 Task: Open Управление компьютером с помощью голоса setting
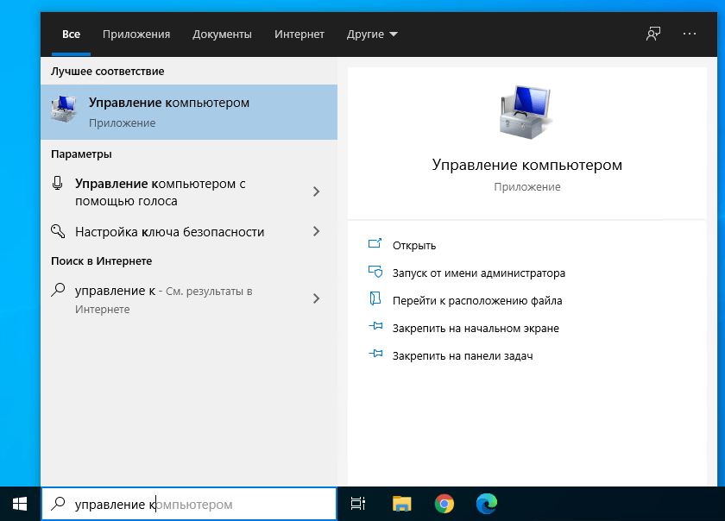(189, 191)
